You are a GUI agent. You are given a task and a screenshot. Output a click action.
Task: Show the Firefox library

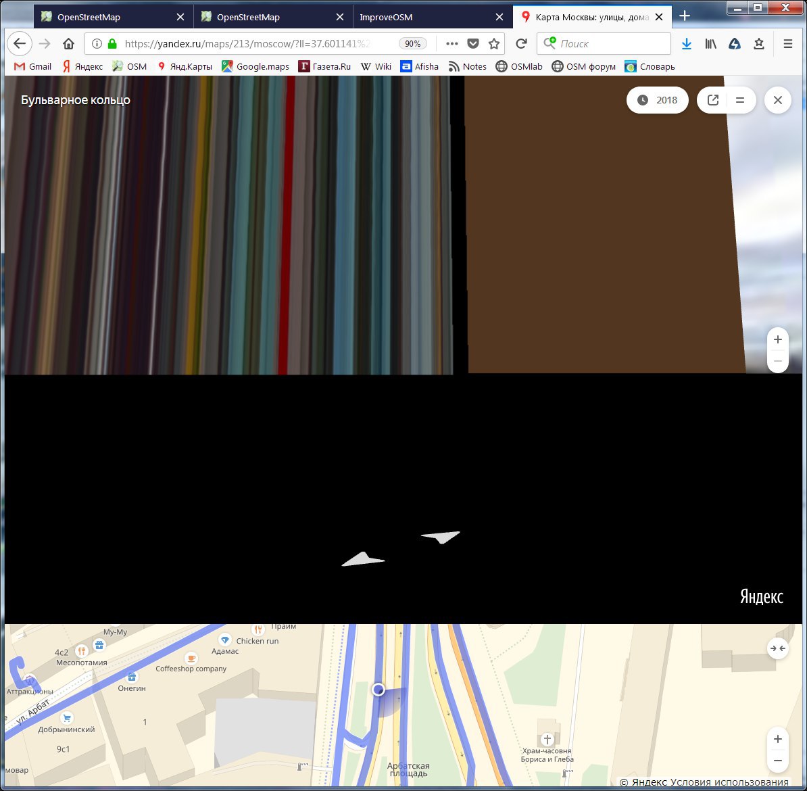pyautogui.click(x=711, y=44)
